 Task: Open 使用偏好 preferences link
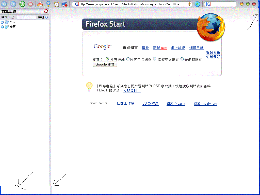pos(213,57)
